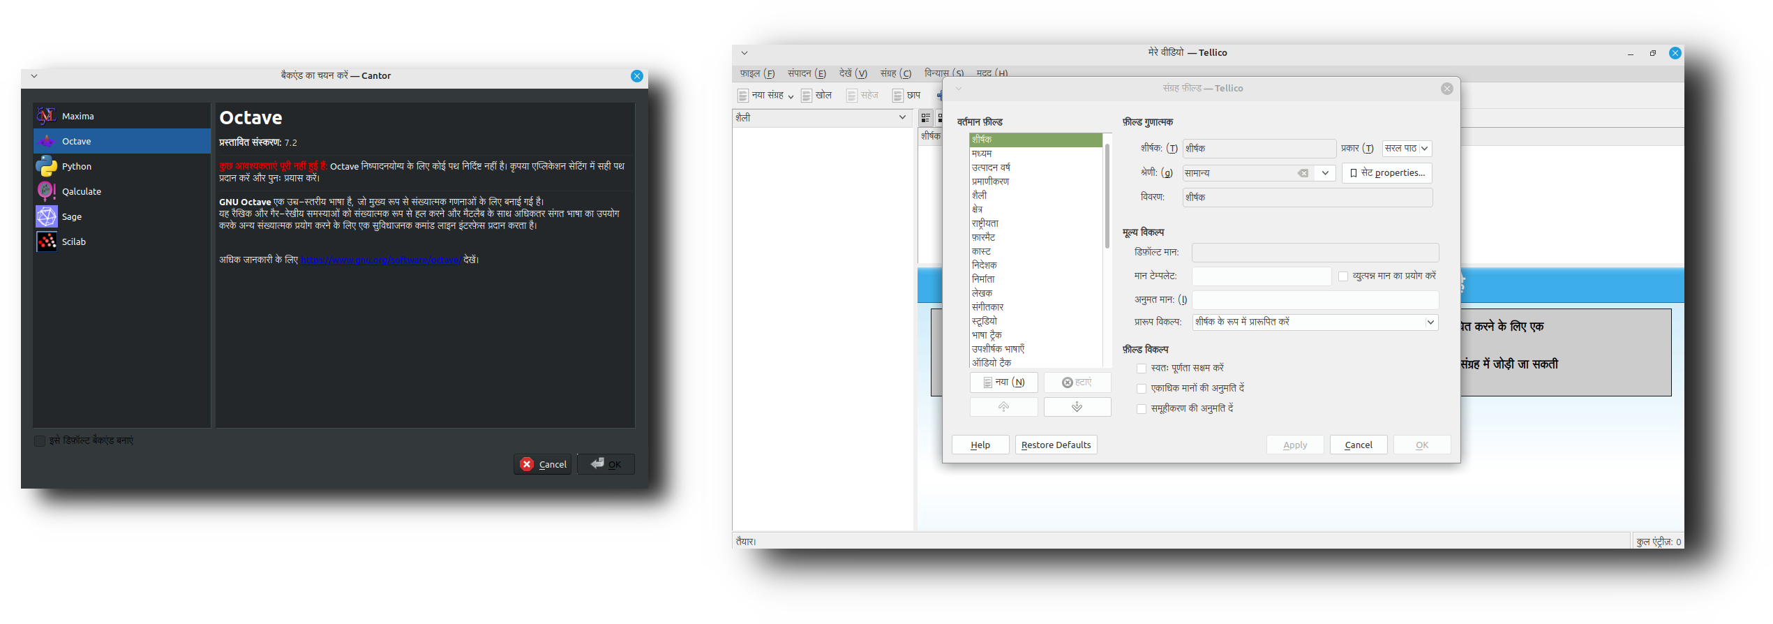Open the संग्रह (C) menu

click(x=896, y=73)
